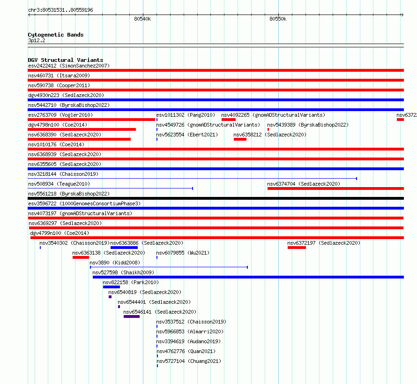Click the red bar under nsv6372197

[x=297, y=248]
